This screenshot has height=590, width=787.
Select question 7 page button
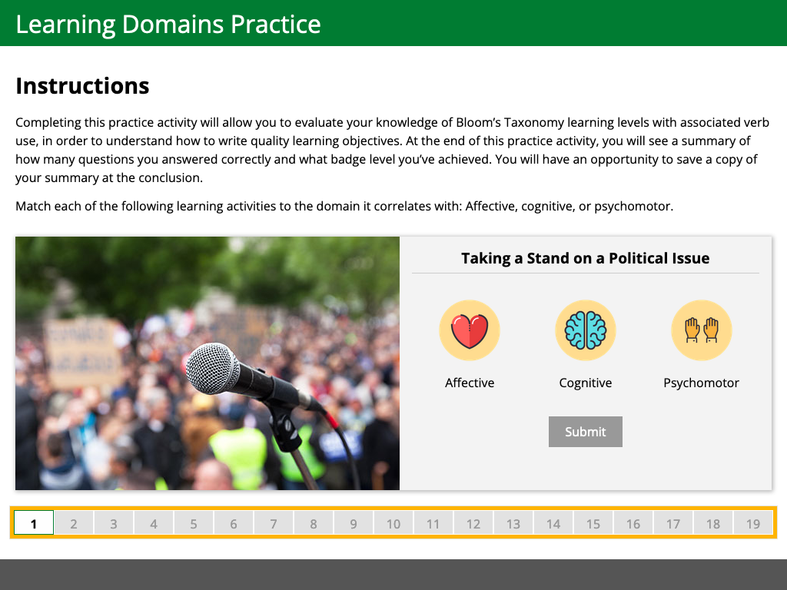[x=274, y=523]
